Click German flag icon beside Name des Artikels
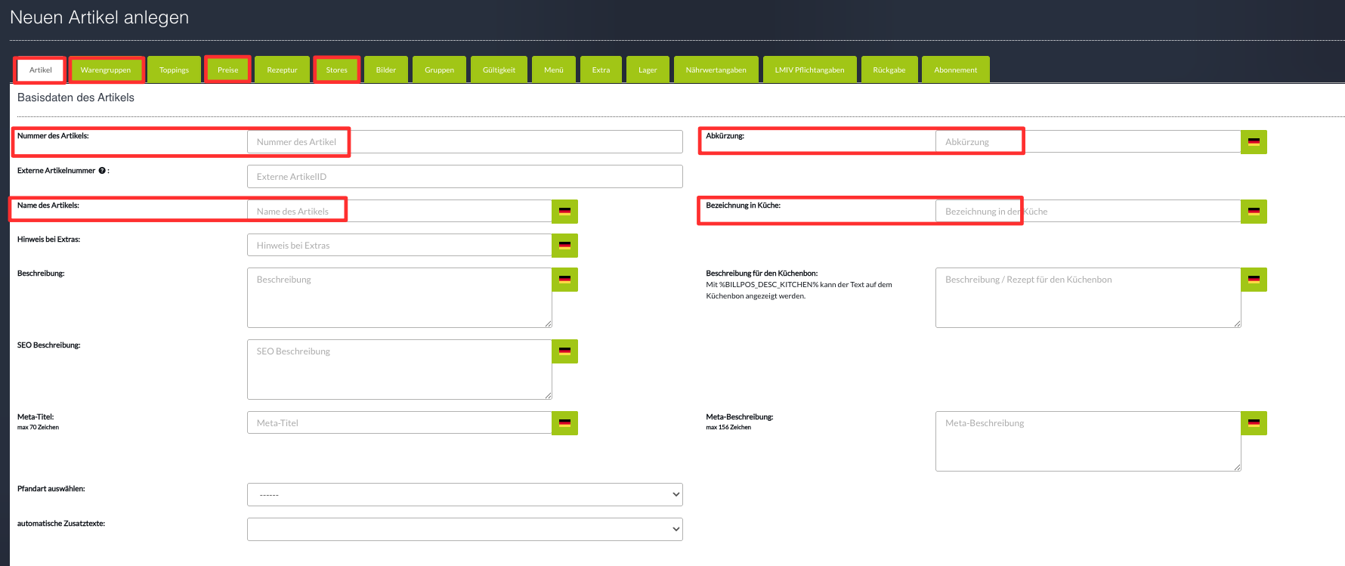 click(564, 212)
